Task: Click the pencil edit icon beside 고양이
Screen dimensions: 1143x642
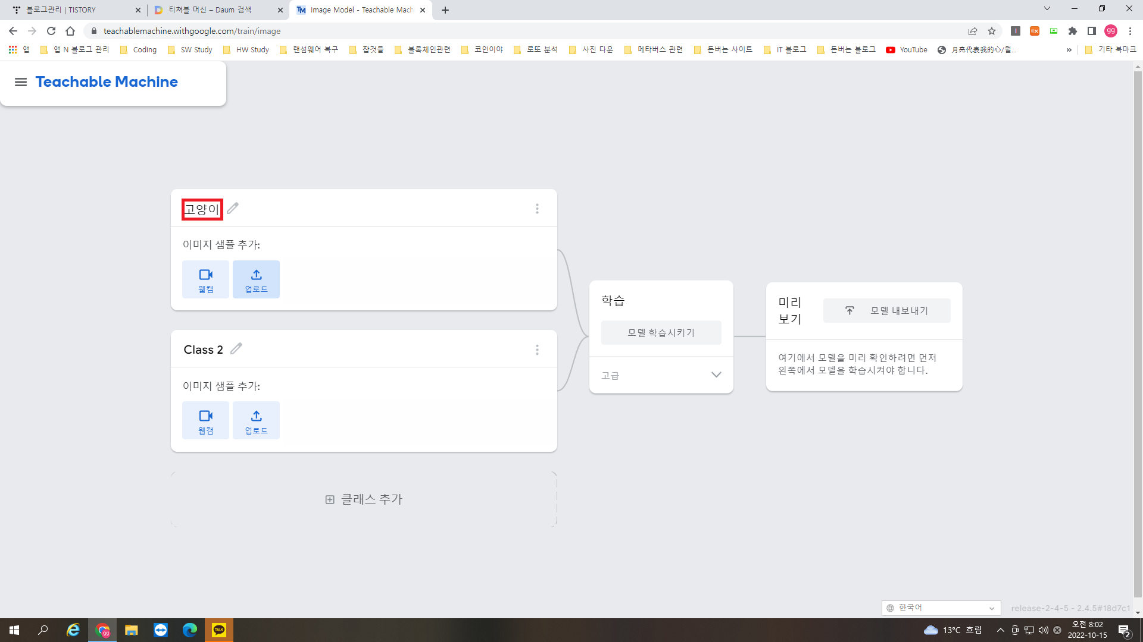Action: [233, 208]
